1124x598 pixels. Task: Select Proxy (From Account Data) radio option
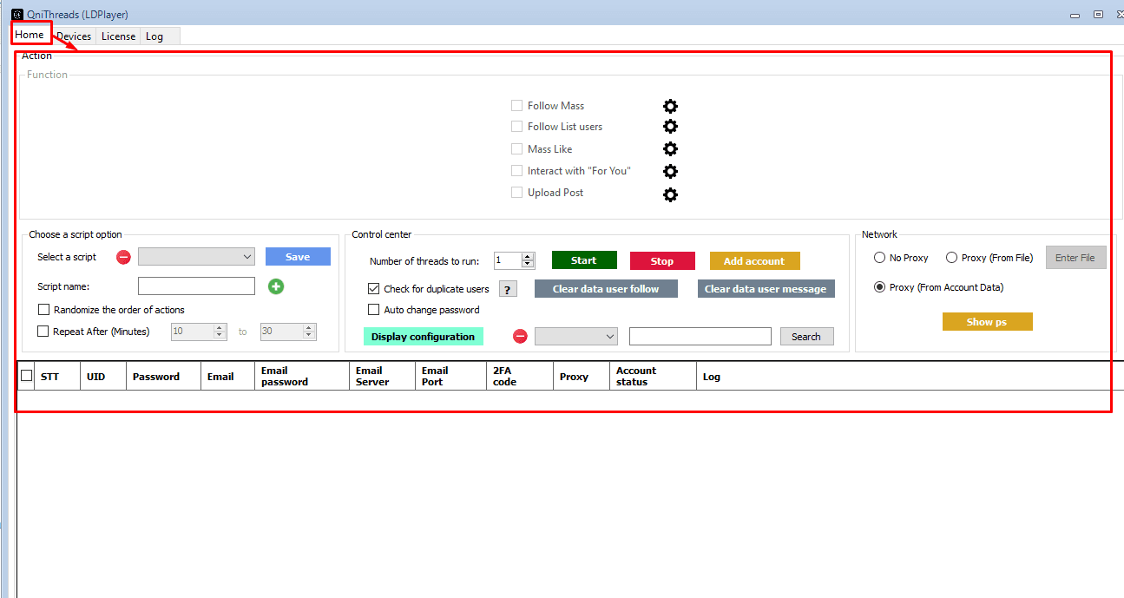coord(880,287)
